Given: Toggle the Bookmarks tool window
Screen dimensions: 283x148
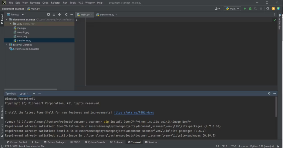Looking at the screenshot, I should coord(2,112).
